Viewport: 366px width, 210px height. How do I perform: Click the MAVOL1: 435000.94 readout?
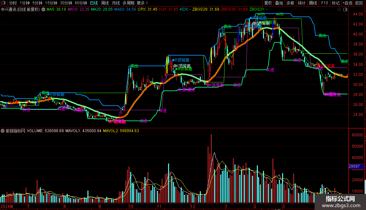(83, 131)
